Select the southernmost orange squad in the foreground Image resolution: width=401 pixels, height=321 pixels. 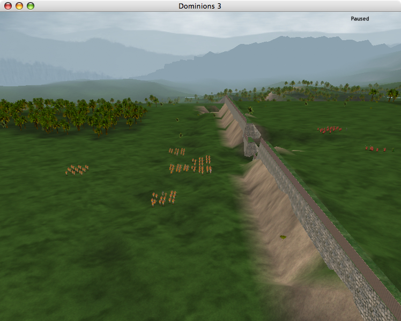click(164, 198)
